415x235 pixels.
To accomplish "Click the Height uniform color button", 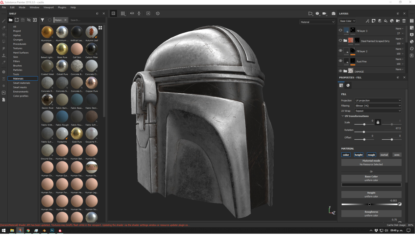I will pos(371,195).
